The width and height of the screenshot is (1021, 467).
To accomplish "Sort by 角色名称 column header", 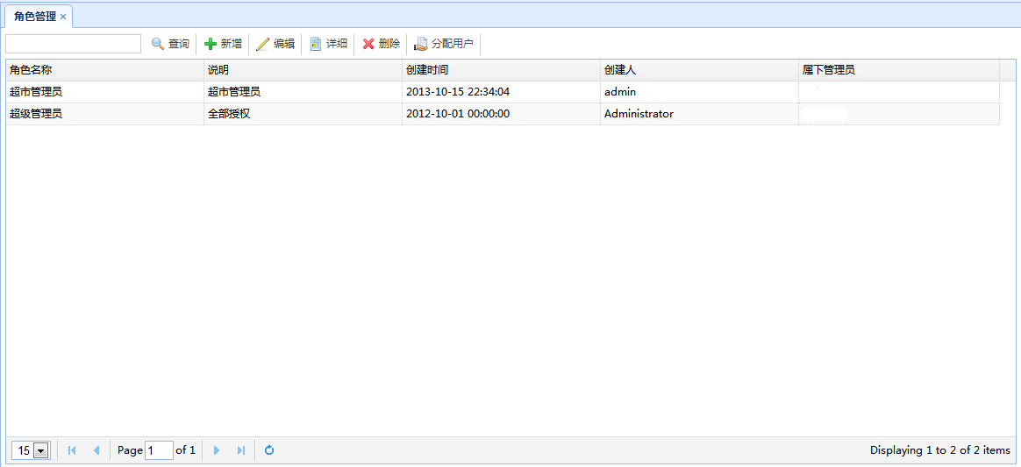I will coord(105,70).
